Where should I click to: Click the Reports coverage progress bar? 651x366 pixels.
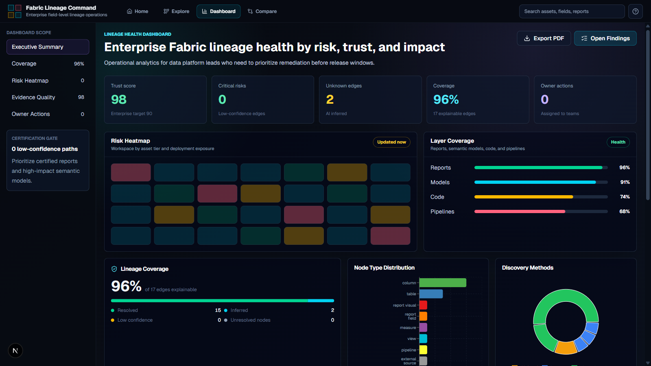[541, 168]
